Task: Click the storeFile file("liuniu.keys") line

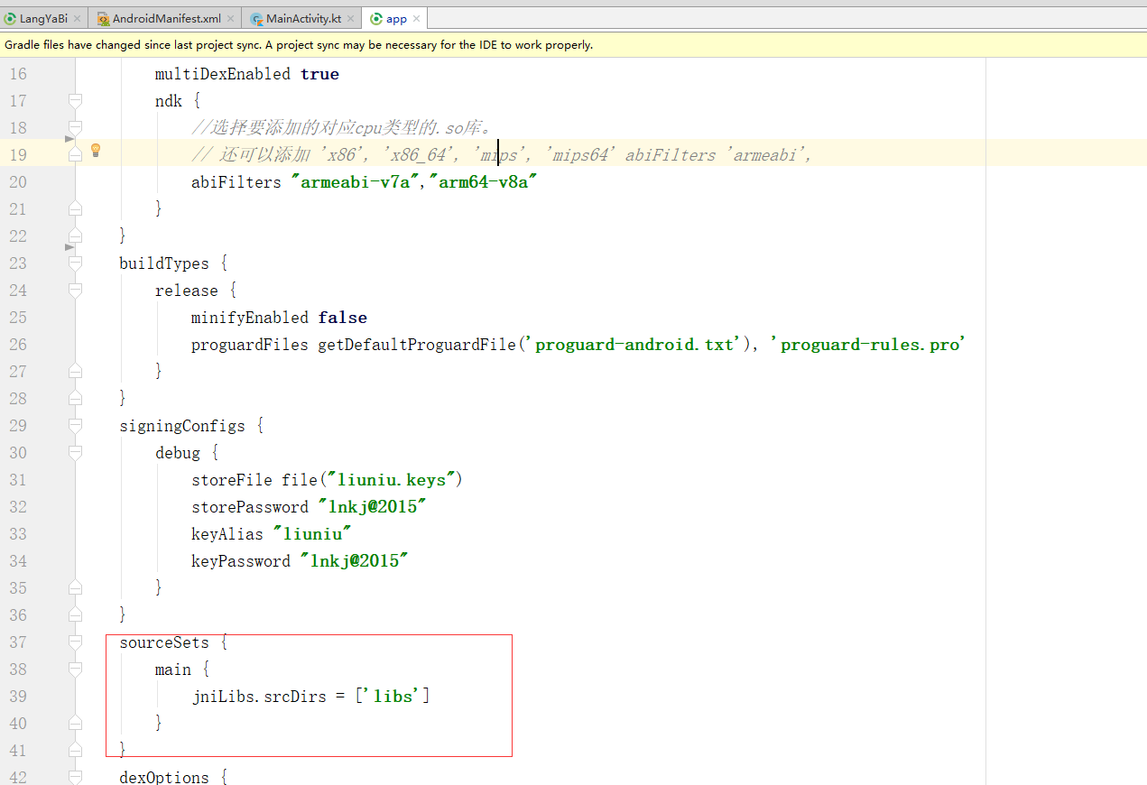Action: point(327,480)
